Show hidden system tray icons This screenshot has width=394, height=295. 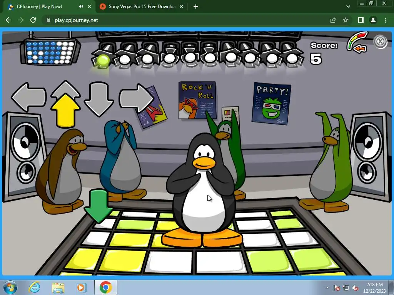327,288
